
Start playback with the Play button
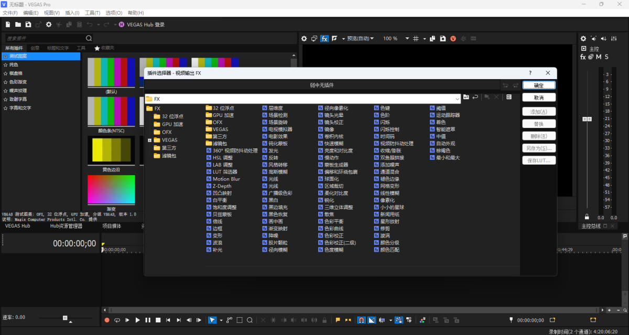138,320
